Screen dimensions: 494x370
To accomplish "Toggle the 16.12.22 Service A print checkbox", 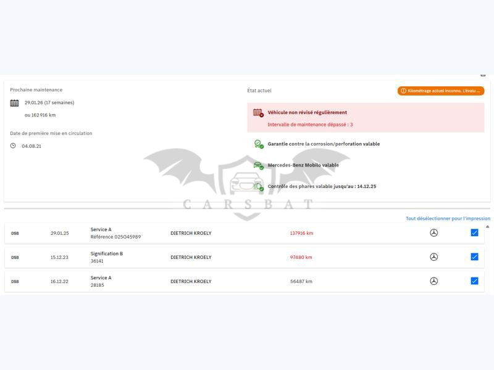I will coord(474,281).
